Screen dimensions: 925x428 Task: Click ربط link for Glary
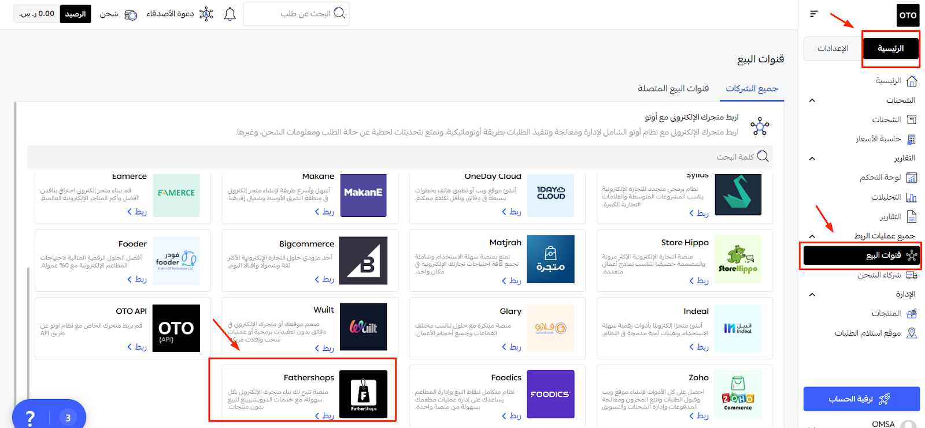[512, 347]
